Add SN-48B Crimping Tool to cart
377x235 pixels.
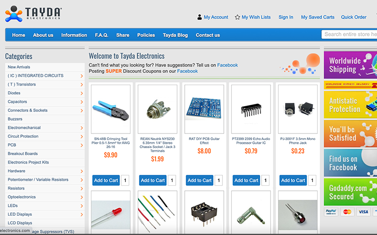click(x=106, y=180)
